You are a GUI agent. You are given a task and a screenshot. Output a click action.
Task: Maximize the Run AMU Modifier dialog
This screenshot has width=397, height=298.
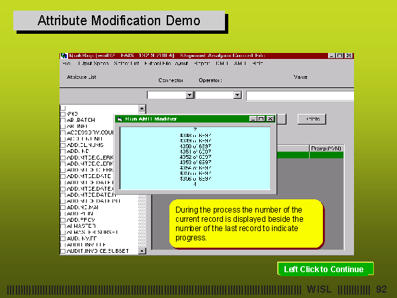pos(261,119)
